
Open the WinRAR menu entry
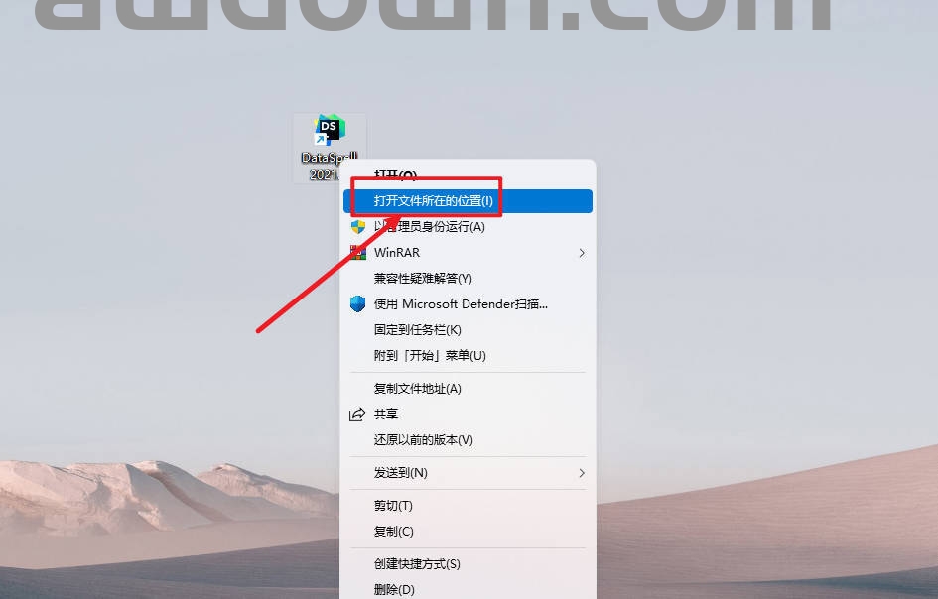click(x=468, y=253)
